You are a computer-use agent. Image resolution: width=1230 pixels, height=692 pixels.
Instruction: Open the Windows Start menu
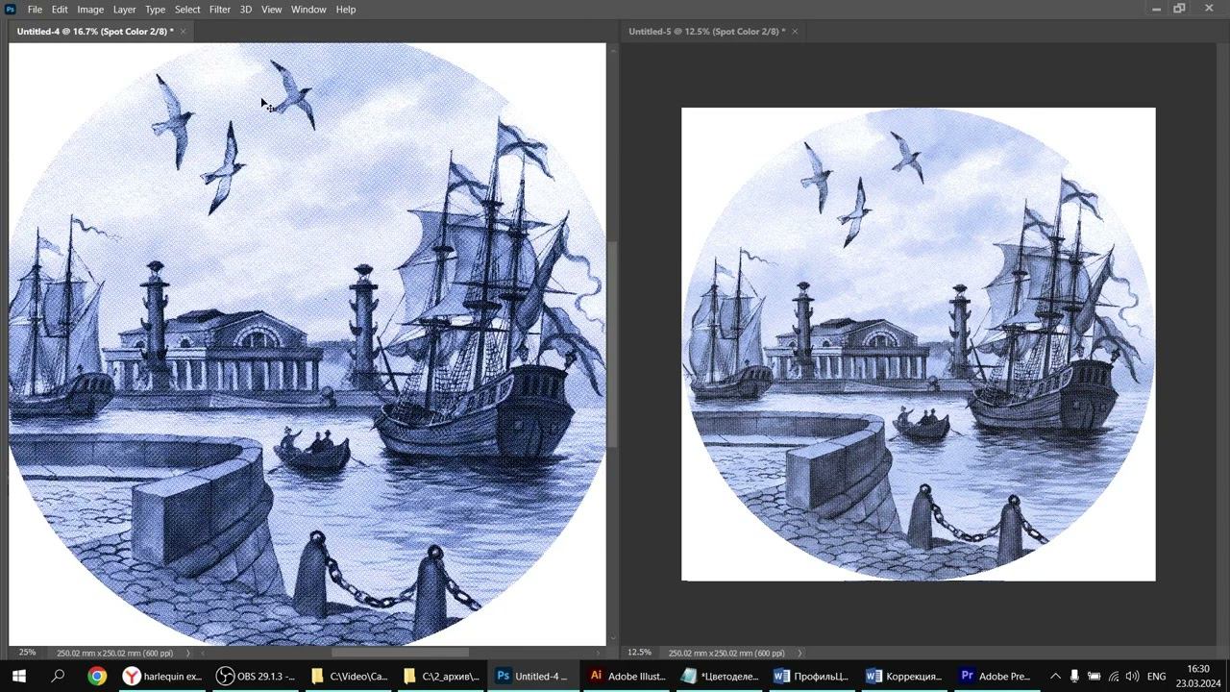(18, 676)
